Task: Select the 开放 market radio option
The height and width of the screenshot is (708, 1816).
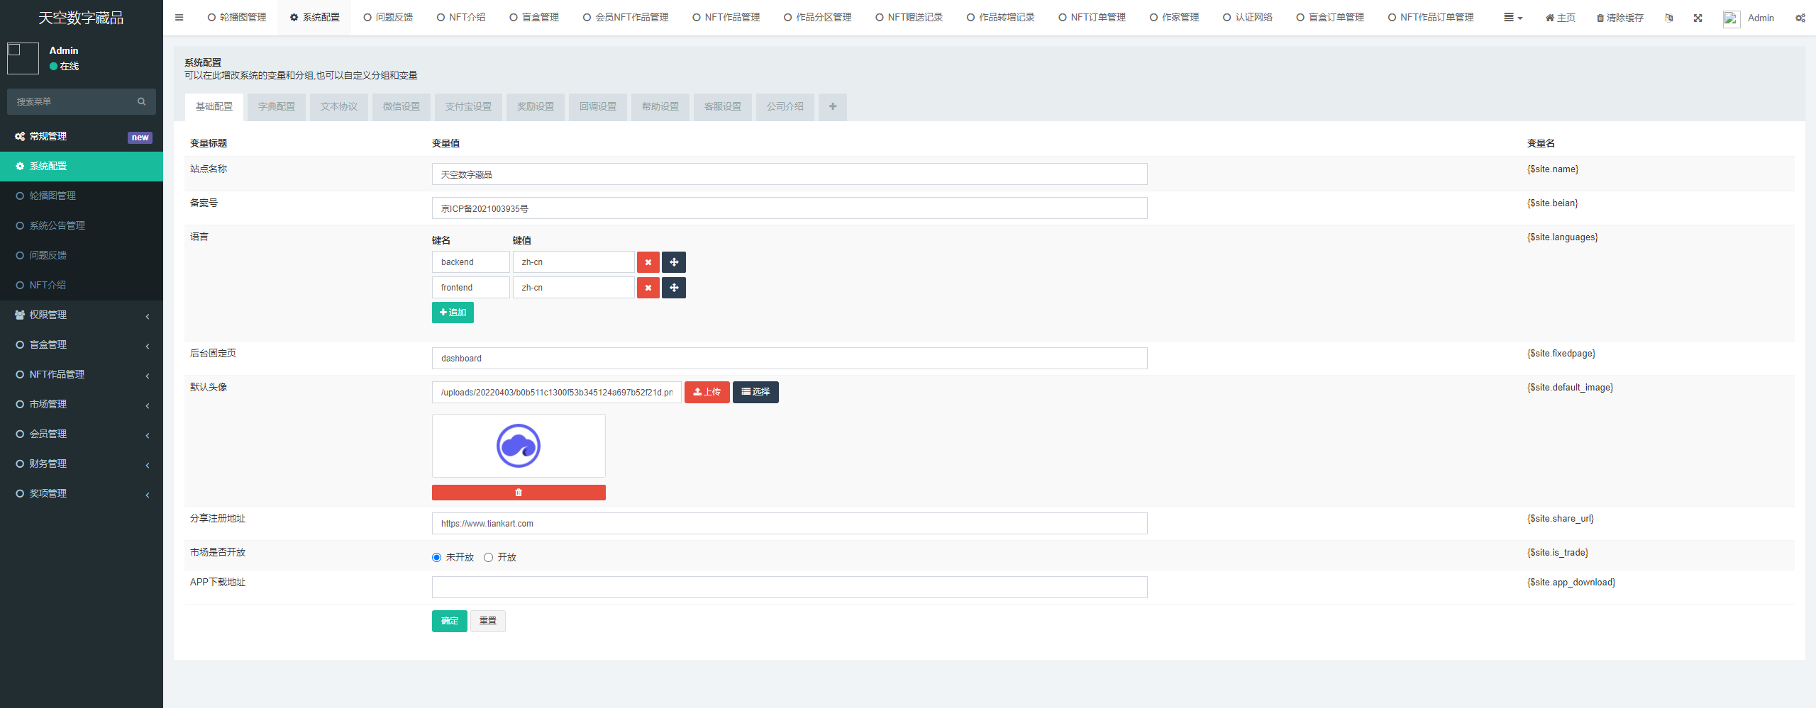Action: 489,558
